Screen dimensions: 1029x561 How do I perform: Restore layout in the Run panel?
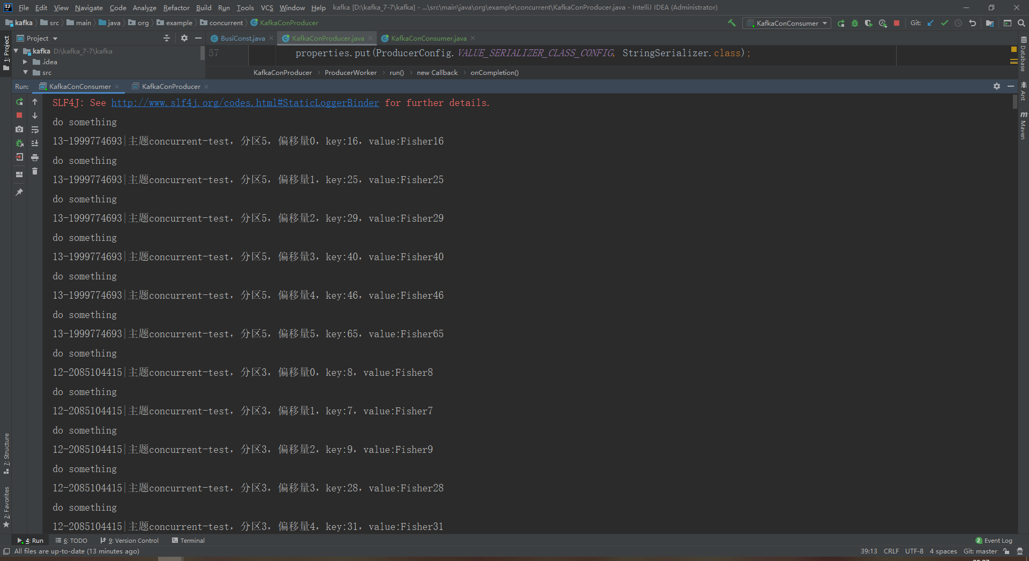[x=19, y=175]
